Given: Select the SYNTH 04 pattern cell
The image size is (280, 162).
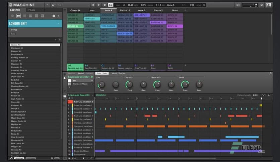Looking at the screenshot, I should 174,26.
